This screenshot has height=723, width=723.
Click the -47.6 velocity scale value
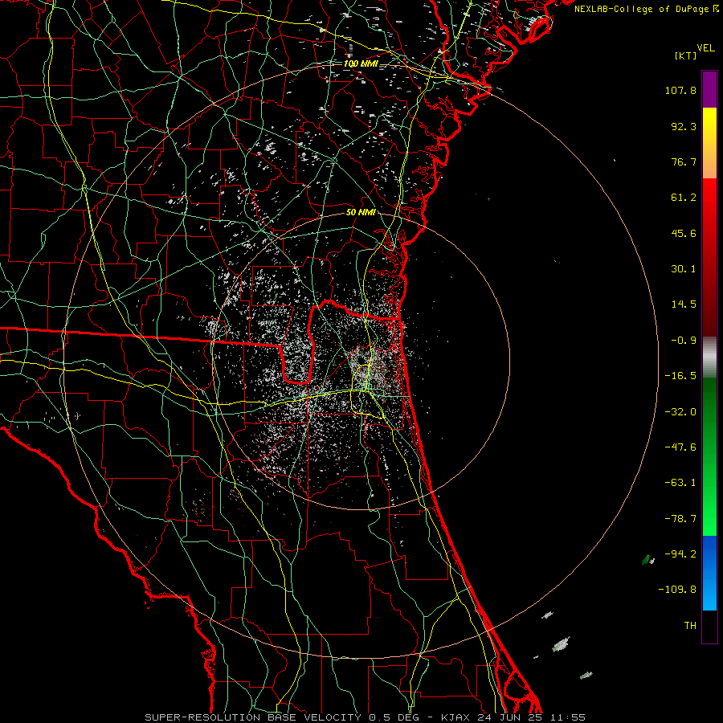680,447
